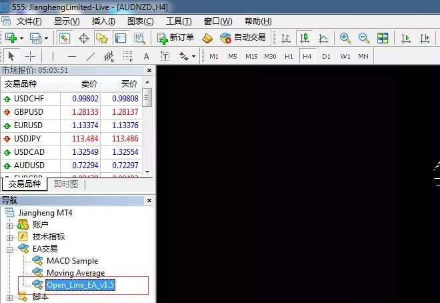Switch to the 即时图 tab
440x303 pixels.
click(x=66, y=184)
